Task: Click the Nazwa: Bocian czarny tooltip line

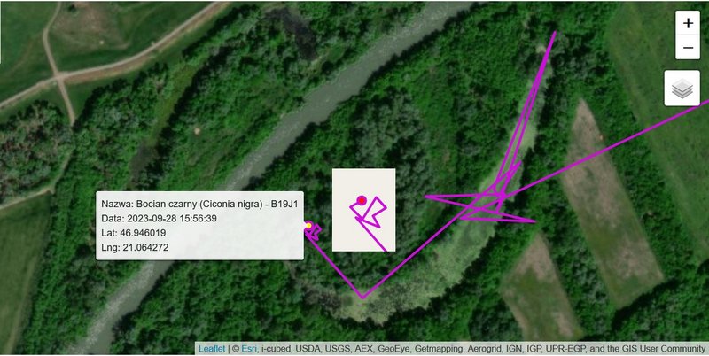Action: tap(199, 204)
